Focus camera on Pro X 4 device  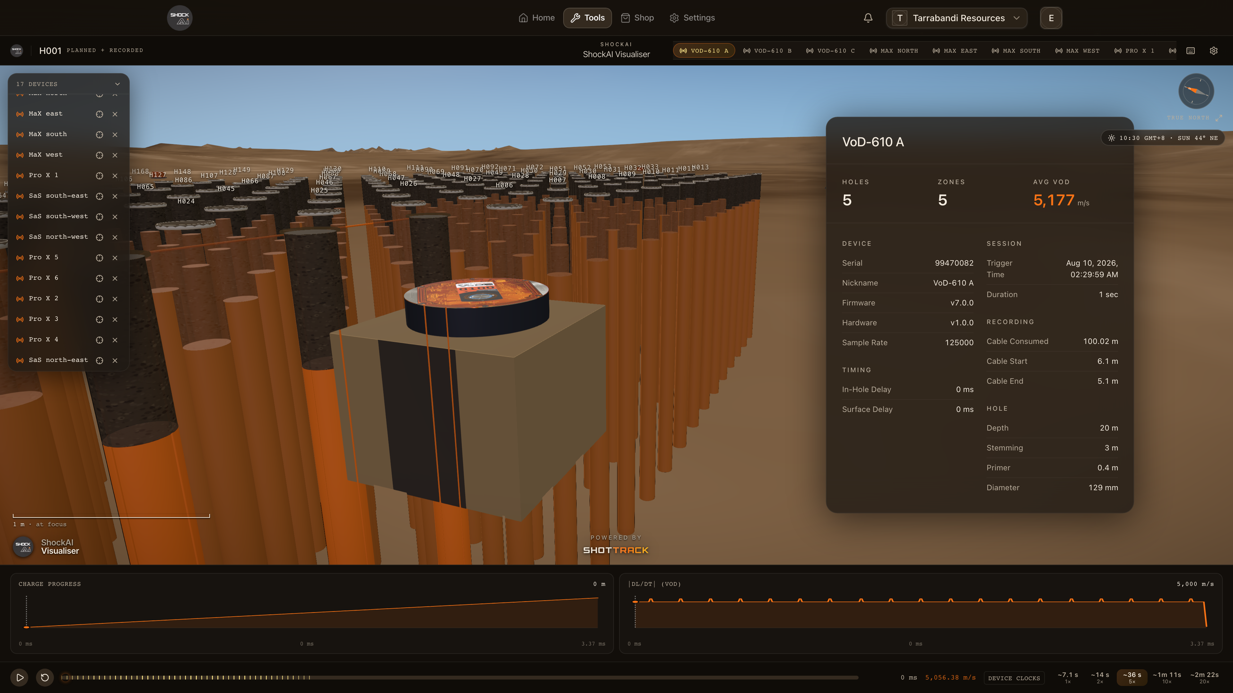pos(100,340)
